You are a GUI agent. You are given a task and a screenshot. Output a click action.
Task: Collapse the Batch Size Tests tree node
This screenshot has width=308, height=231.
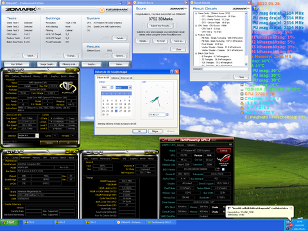[196, 53]
